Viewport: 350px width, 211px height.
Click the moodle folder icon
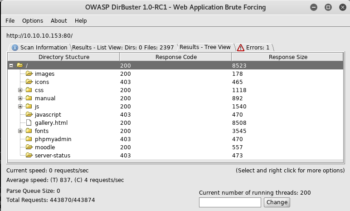point(29,147)
